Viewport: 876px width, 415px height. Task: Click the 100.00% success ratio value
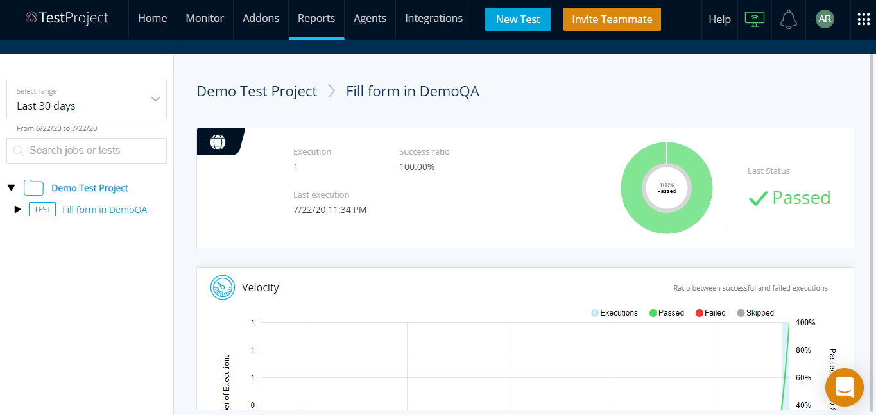pyautogui.click(x=417, y=167)
